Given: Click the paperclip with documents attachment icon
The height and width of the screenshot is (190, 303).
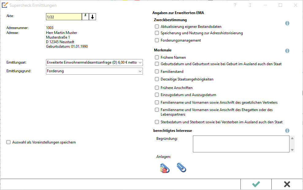Looking at the screenshot, I should pyautogui.click(x=165, y=168).
